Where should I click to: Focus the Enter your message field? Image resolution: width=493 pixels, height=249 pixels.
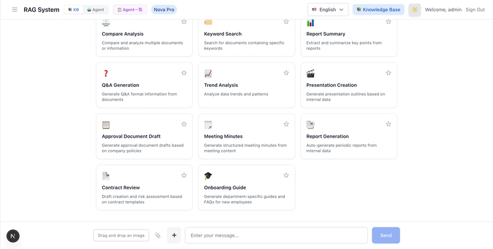pyautogui.click(x=276, y=235)
